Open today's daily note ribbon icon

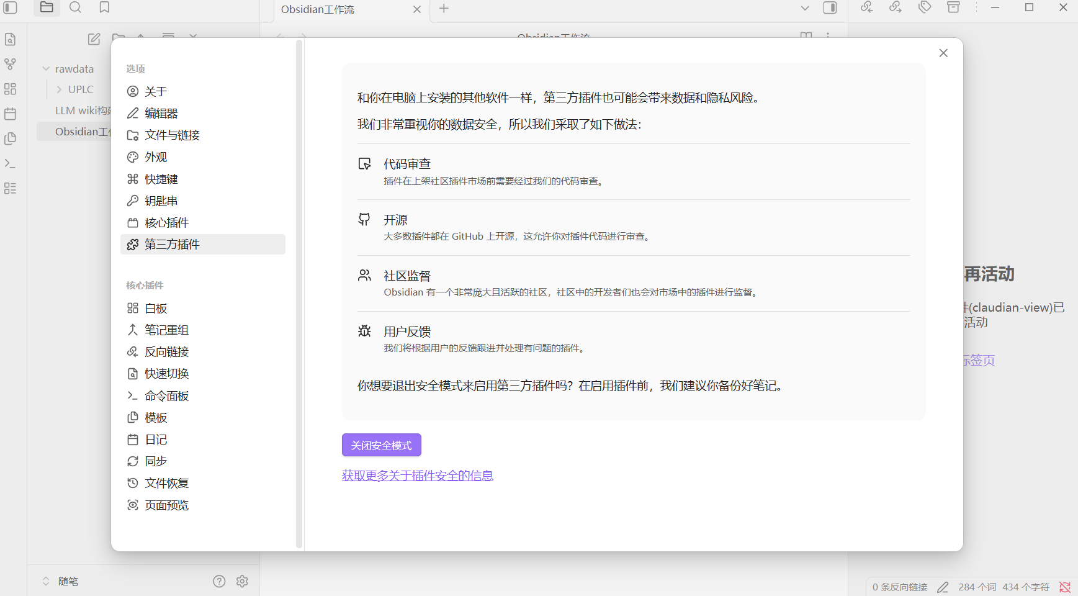[x=10, y=114]
